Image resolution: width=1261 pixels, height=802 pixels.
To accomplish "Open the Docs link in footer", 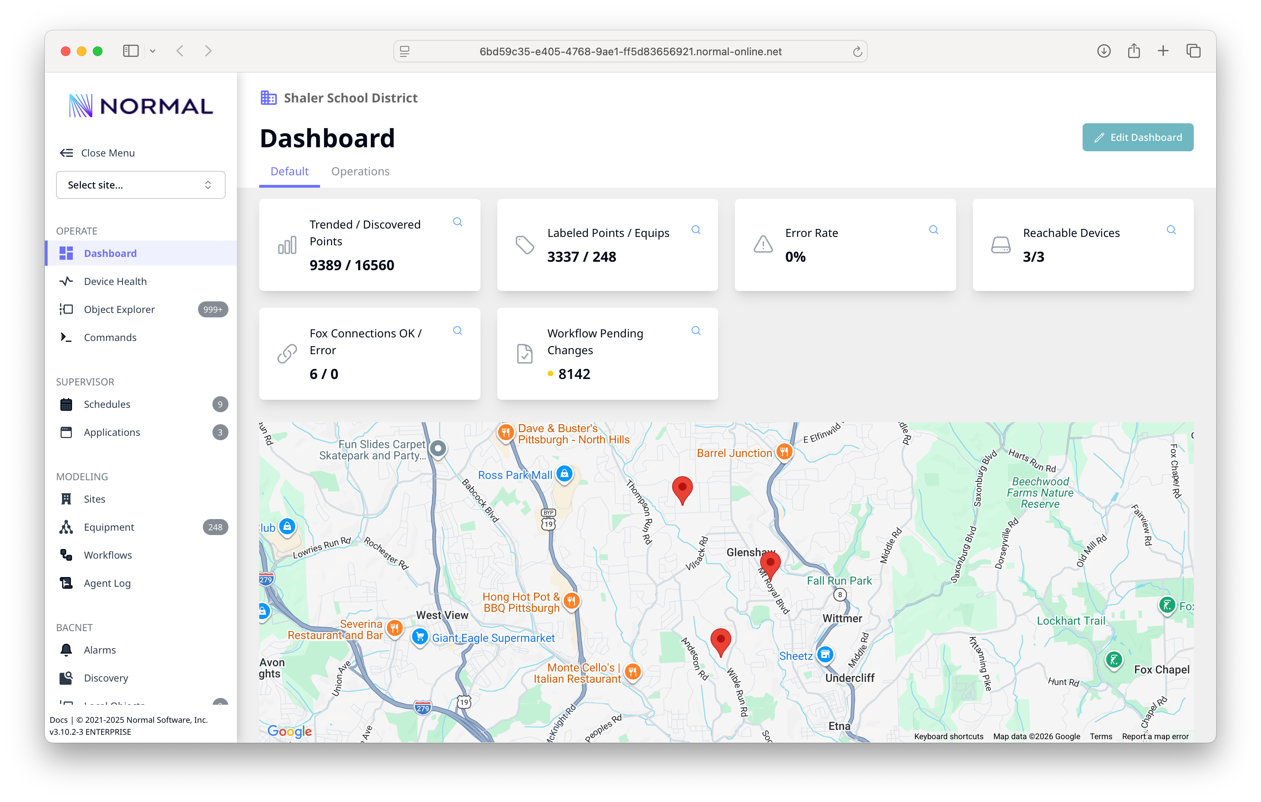I will point(59,720).
